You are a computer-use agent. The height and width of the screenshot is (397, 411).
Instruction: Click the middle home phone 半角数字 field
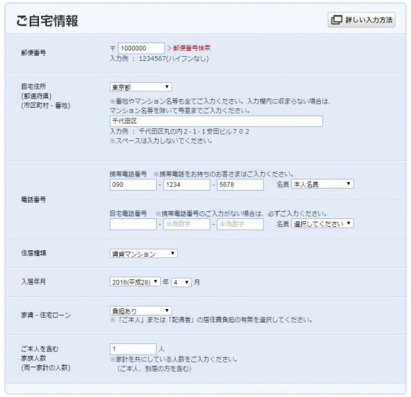click(x=186, y=224)
